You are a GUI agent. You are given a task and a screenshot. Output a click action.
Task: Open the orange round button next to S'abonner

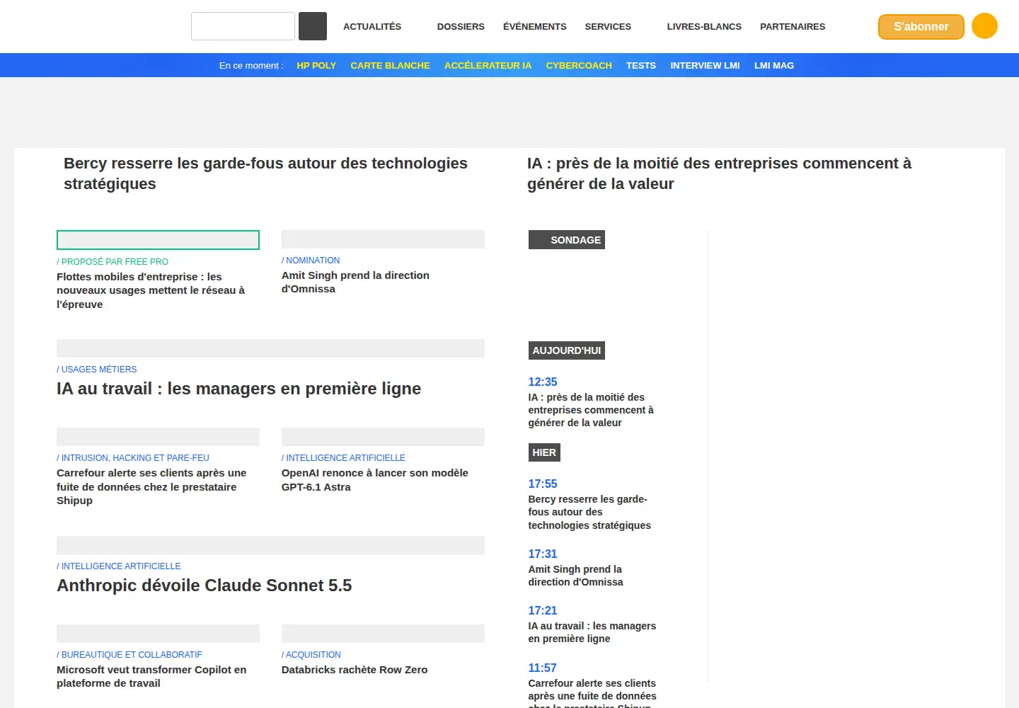click(984, 26)
